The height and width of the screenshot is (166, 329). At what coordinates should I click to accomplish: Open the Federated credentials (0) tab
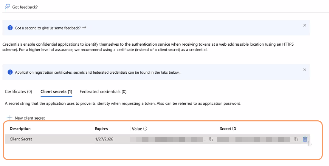click(103, 92)
